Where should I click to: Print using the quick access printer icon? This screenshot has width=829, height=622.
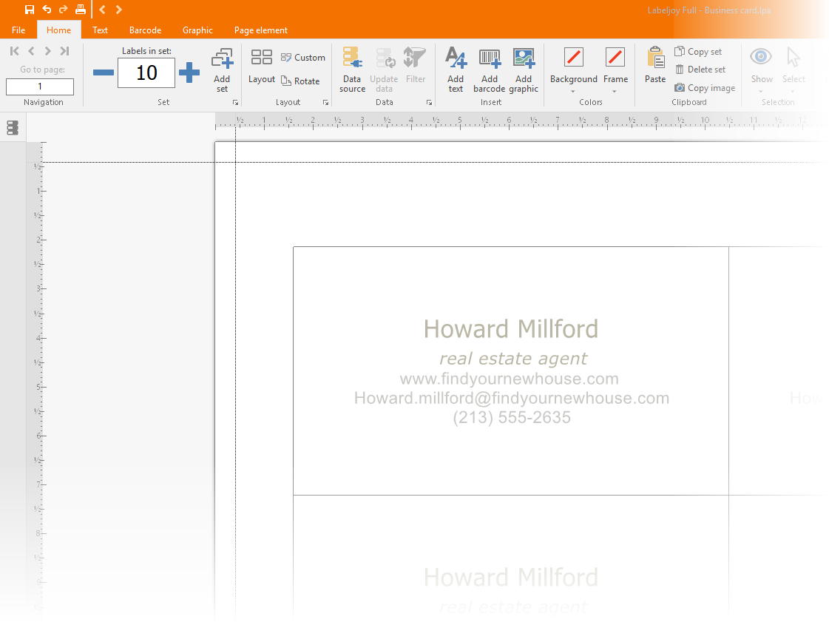[x=81, y=10]
